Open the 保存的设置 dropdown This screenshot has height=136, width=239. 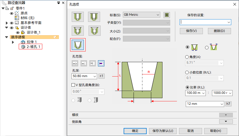tap(229, 22)
